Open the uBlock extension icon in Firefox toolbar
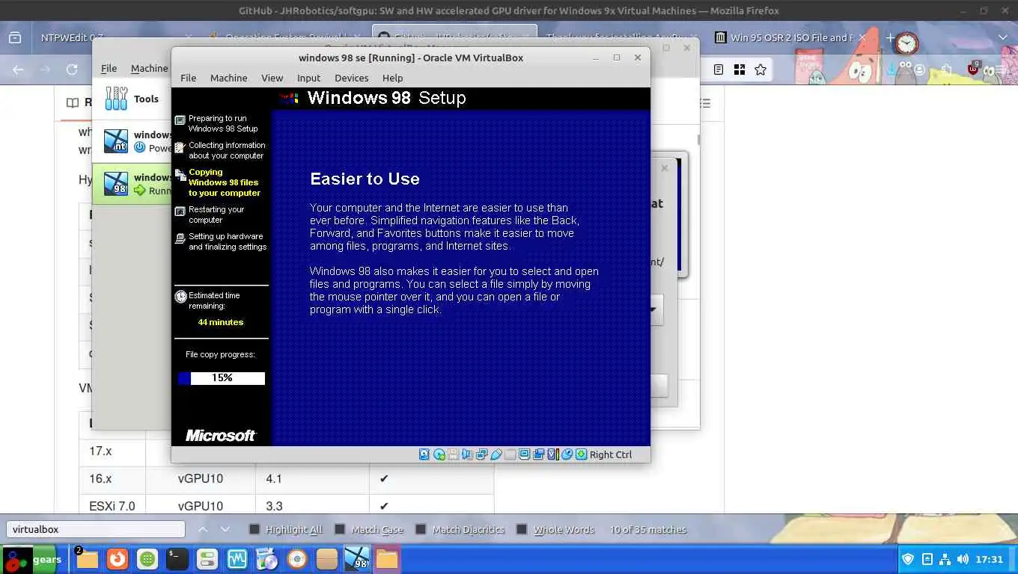The width and height of the screenshot is (1018, 574). point(973,69)
